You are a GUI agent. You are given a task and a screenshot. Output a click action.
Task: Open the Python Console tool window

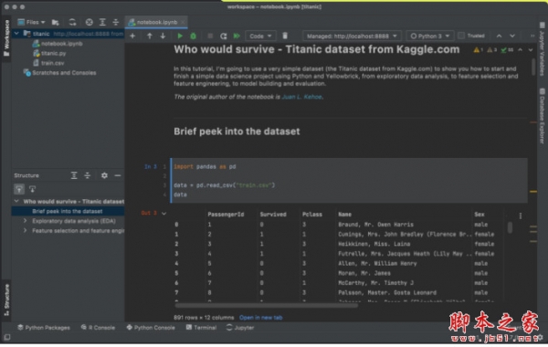[151, 329]
